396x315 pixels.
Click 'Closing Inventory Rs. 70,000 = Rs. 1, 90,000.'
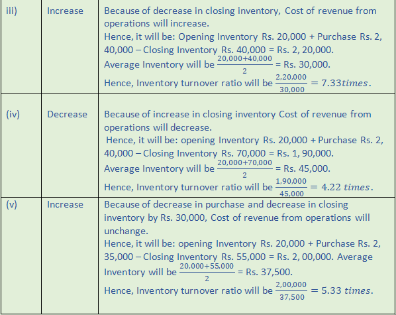[238, 153]
